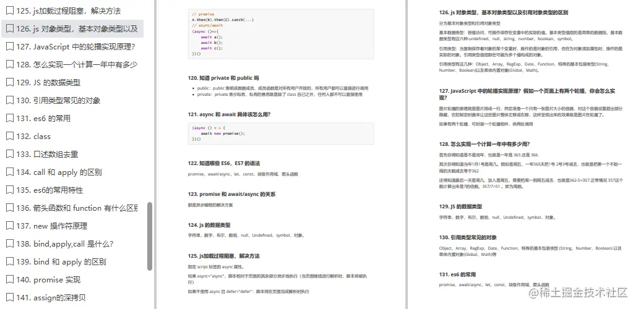Image resolution: width=638 pixels, height=309 pixels.
Task: Click the bookmark icon beside highlighted item 126
Action: point(10,29)
